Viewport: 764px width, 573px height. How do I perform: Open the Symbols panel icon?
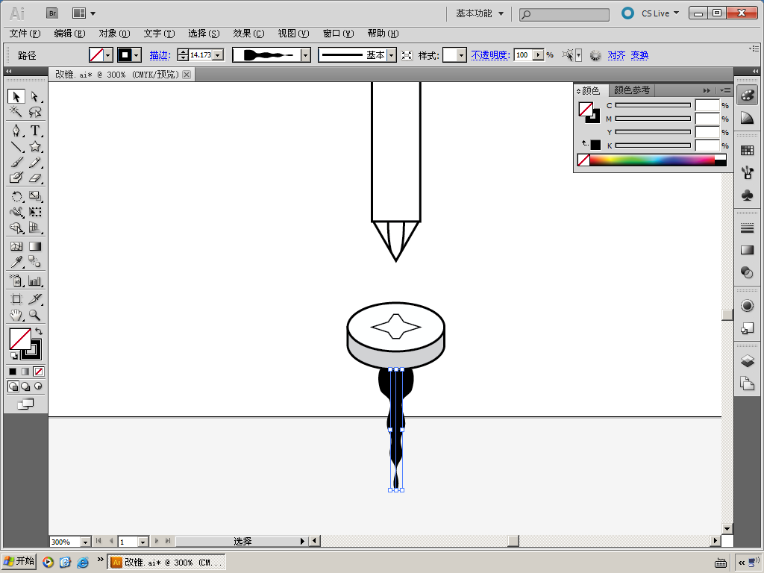coord(747,194)
